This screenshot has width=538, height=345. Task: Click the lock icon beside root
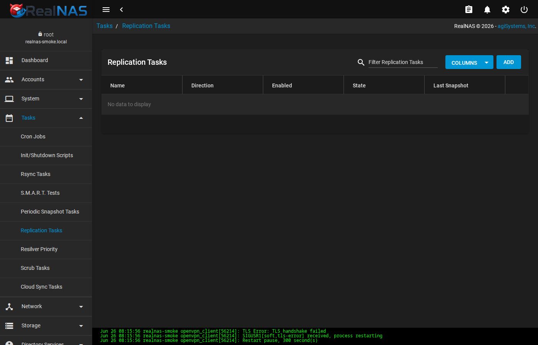tap(40, 34)
